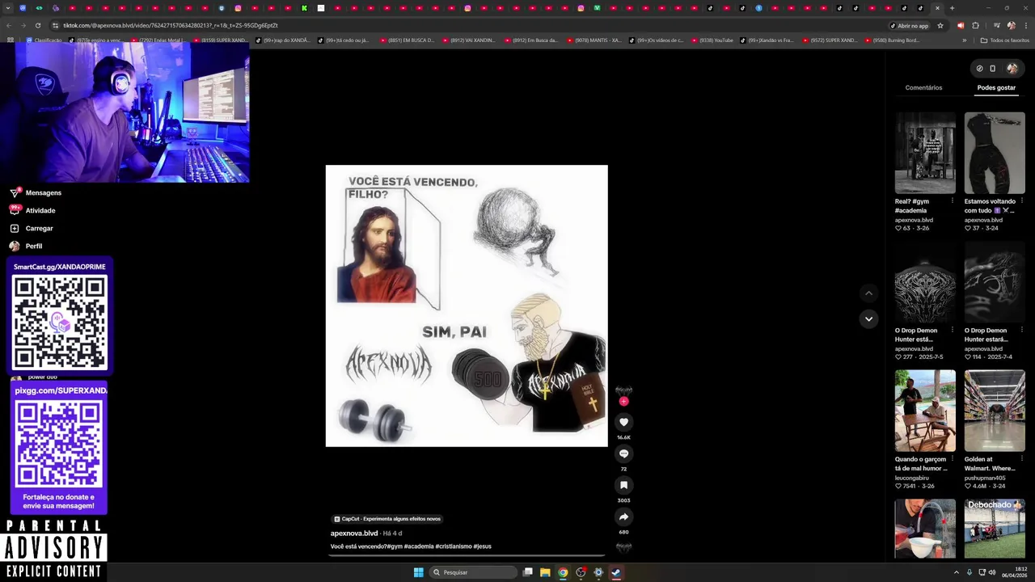1035x582 pixels.
Task: Open first 'O Drop Demon Hunter' thumbnail dated 2025-7-5
Action: [x=925, y=282]
